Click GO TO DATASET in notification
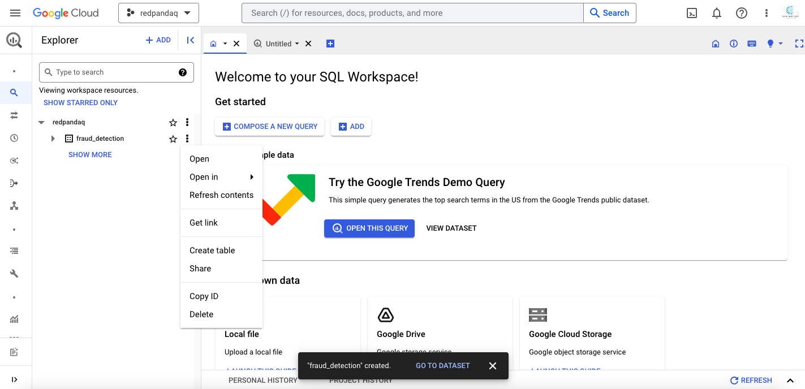 click(x=443, y=366)
